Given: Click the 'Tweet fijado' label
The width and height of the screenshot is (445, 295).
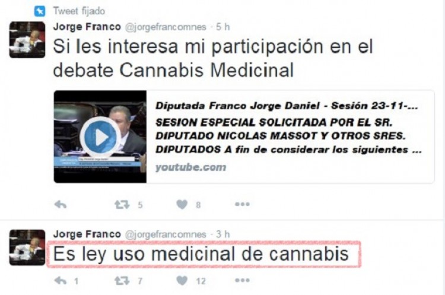Looking at the screenshot, I should point(79,11).
